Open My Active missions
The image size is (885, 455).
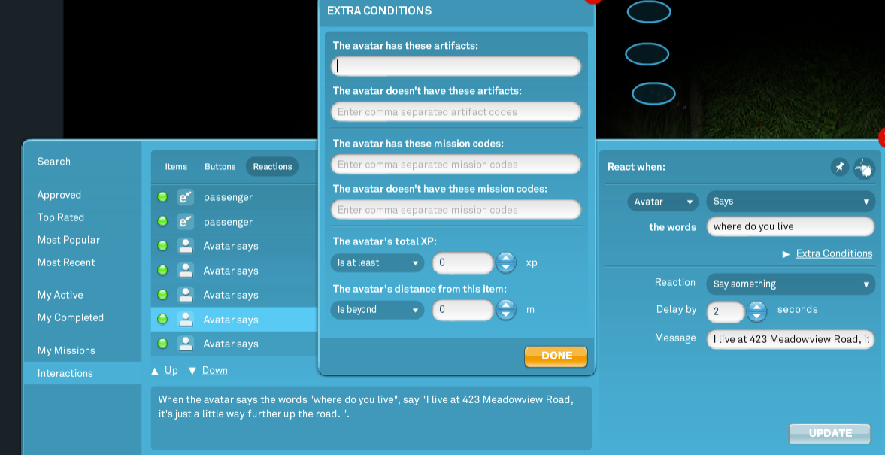coord(60,295)
